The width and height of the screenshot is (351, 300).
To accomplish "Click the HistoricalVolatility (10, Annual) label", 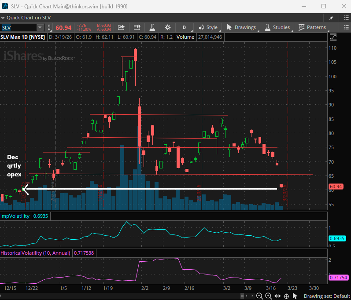I will pyautogui.click(x=35, y=253).
